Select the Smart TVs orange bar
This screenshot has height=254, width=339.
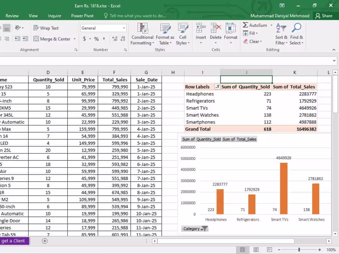coord(284,188)
